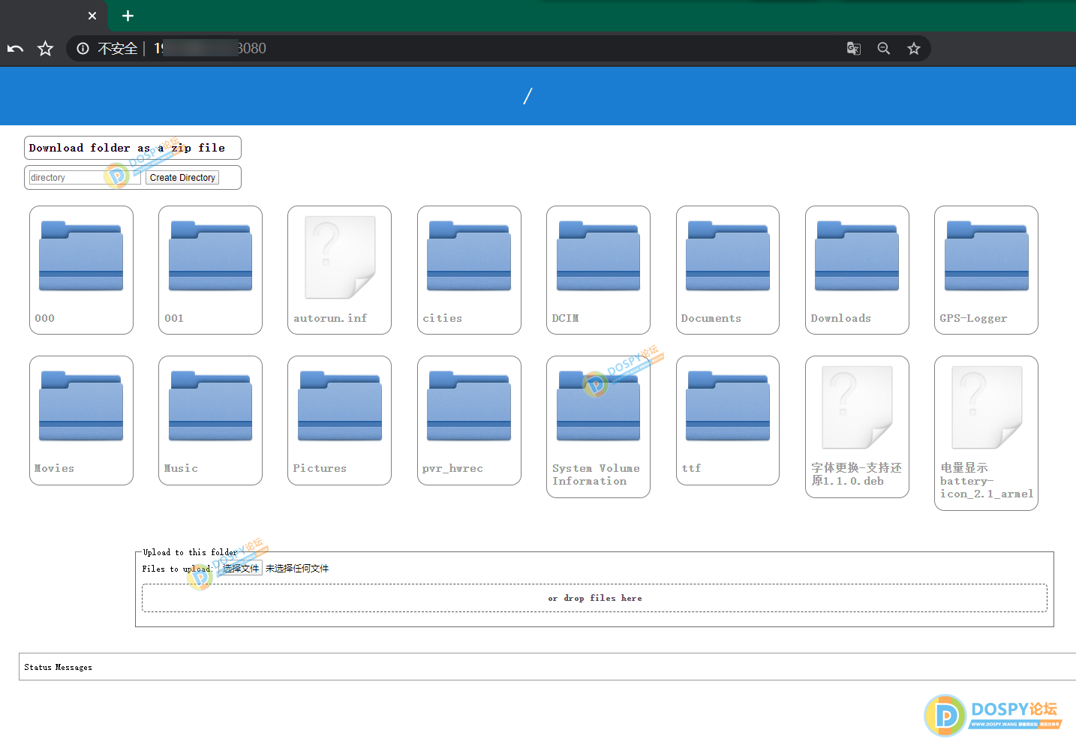Open the pvr_hwrec folder

[x=469, y=407]
